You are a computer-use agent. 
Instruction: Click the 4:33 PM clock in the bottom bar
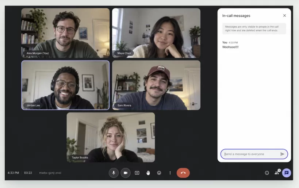pyautogui.click(x=13, y=173)
